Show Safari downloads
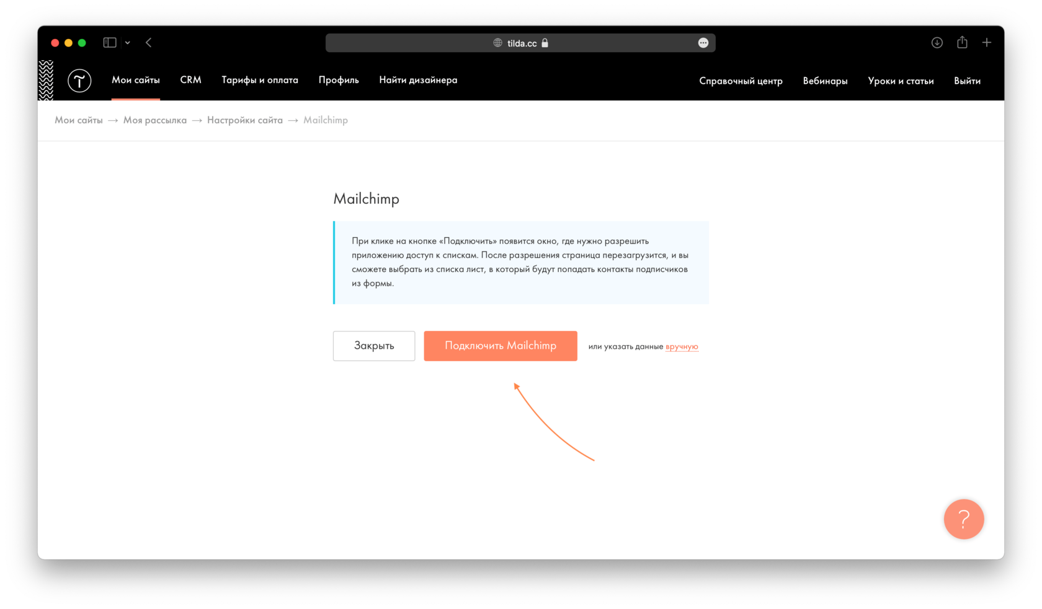The height and width of the screenshot is (609, 1042). click(x=937, y=43)
